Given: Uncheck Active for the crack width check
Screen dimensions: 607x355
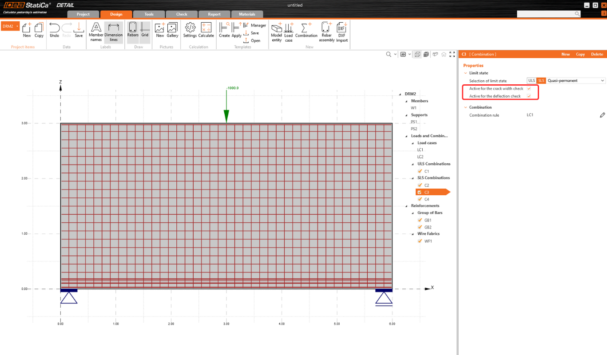Looking at the screenshot, I should 529,89.
